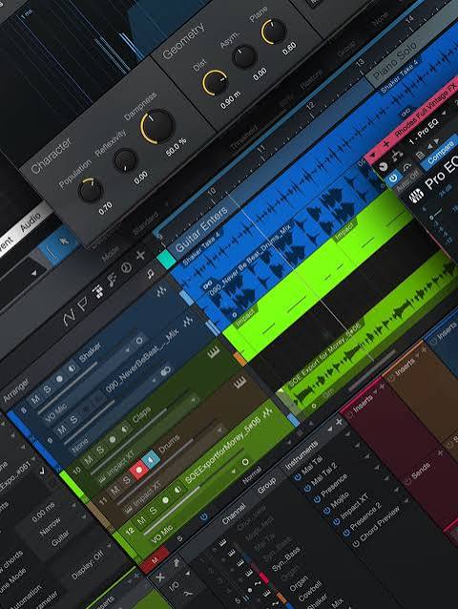Click the grid blocks icon above tracks
Screen dimensions: 458x609
click(99, 292)
